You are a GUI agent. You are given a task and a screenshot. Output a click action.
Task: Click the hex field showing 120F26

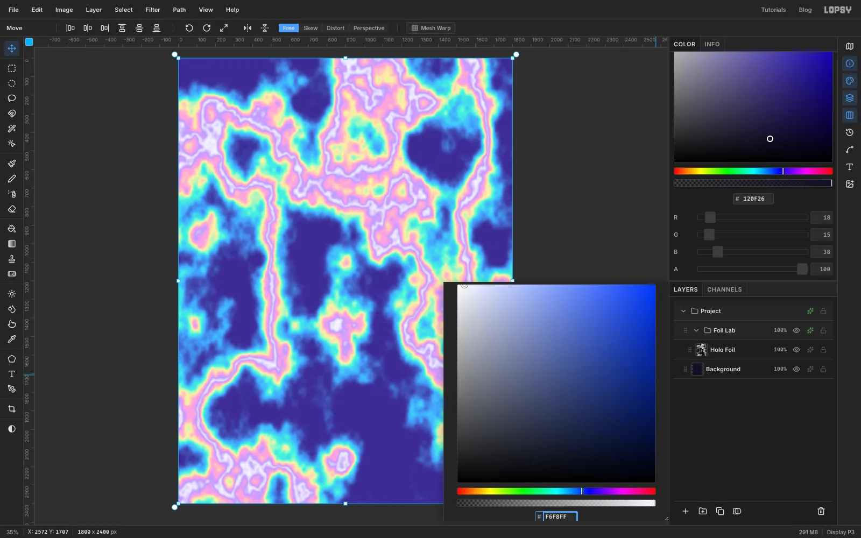pos(753,199)
